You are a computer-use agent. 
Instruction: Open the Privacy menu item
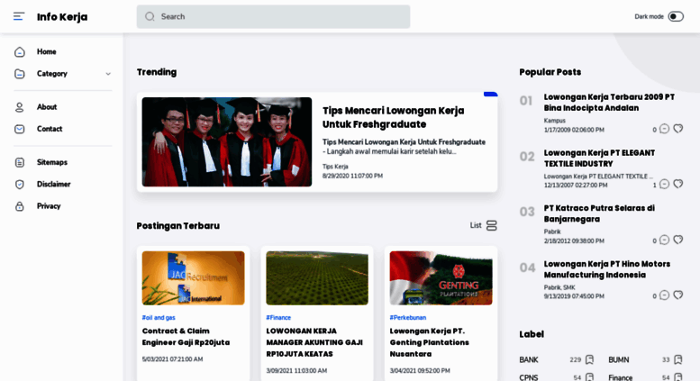pyautogui.click(x=49, y=206)
